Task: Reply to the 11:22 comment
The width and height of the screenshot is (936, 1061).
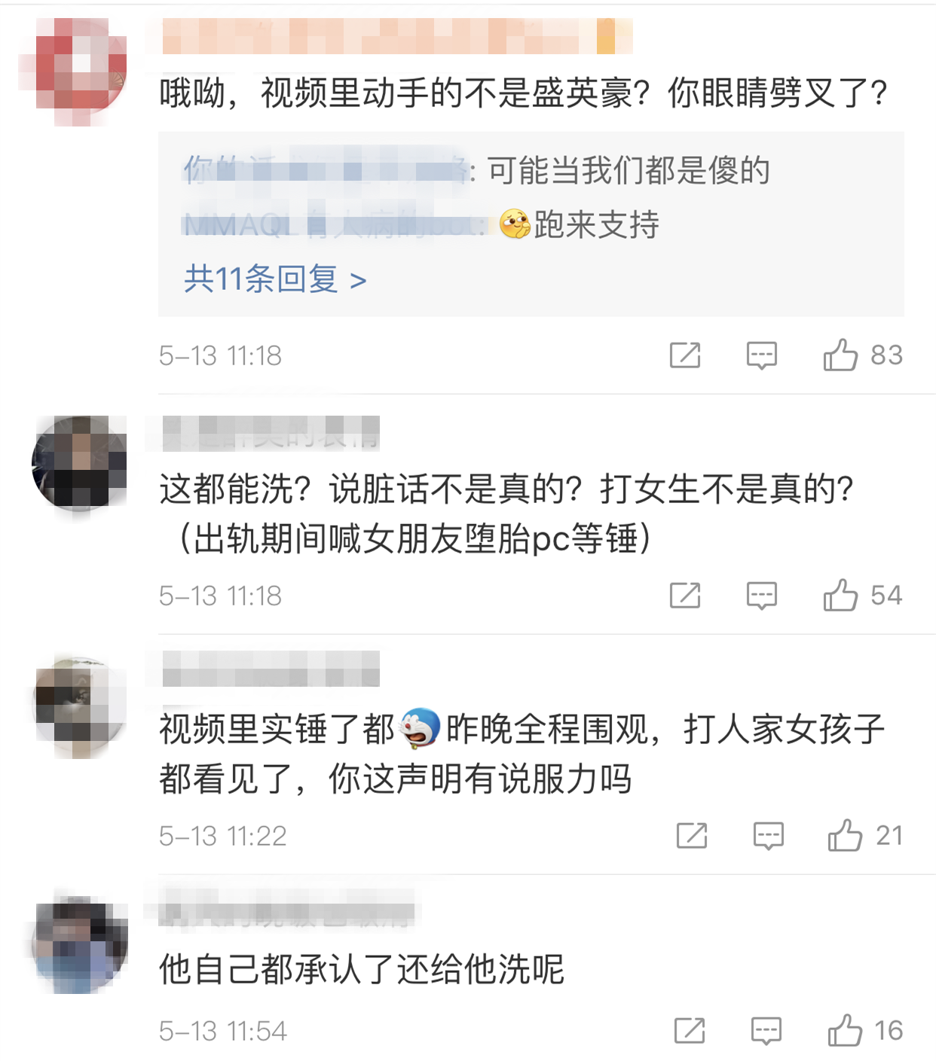Action: [x=769, y=835]
